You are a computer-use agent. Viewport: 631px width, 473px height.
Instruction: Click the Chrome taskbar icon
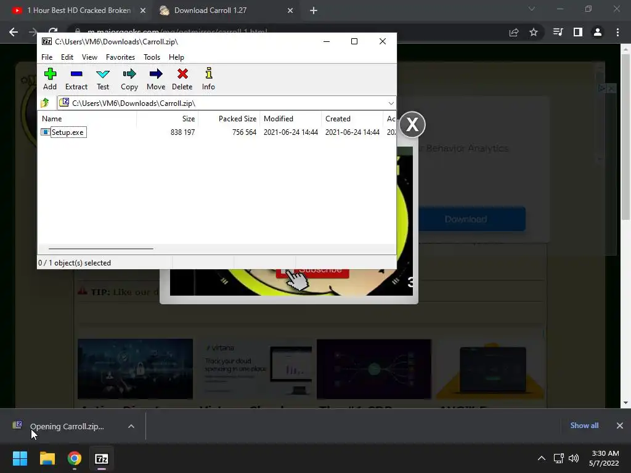click(75, 458)
